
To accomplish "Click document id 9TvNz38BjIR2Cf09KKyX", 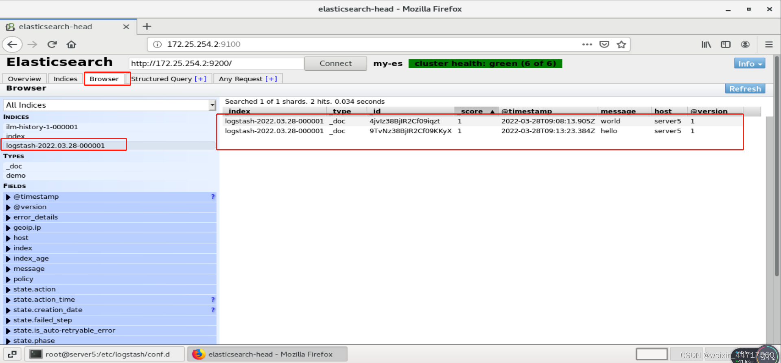I will [x=411, y=131].
